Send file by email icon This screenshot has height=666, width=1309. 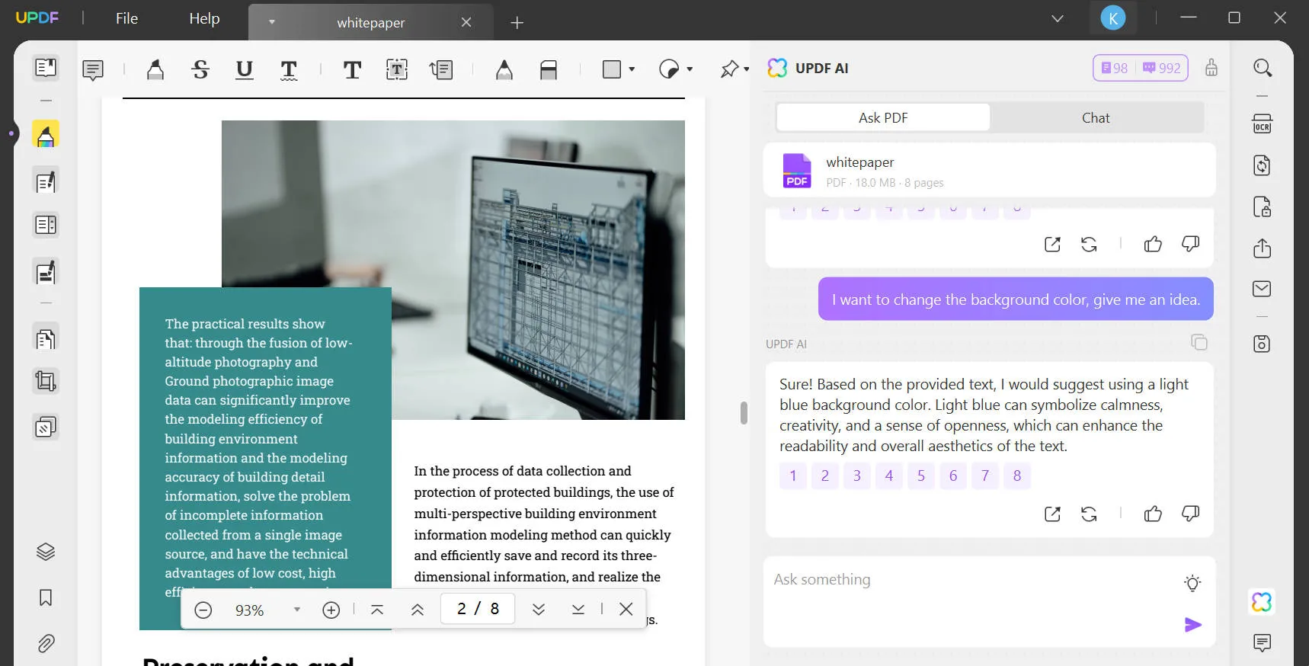[1263, 289]
